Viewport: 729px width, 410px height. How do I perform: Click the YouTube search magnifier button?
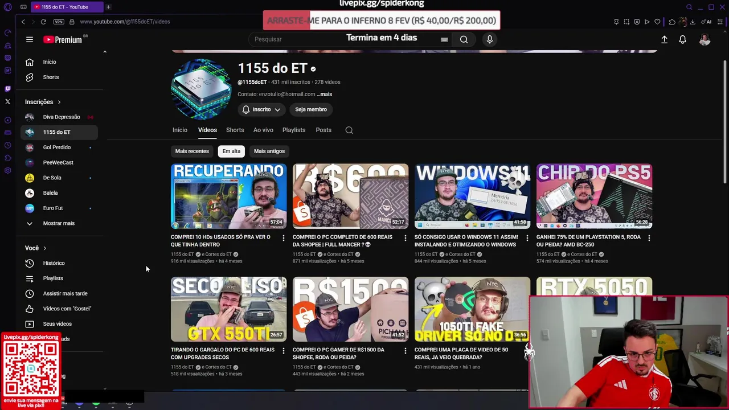tap(464, 39)
